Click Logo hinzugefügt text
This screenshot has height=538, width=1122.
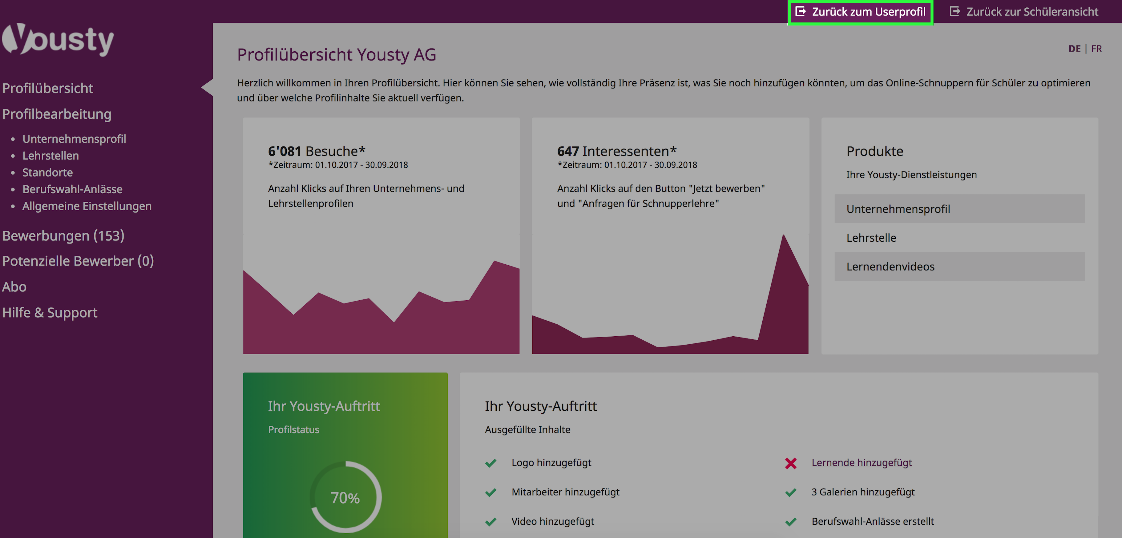coord(551,463)
